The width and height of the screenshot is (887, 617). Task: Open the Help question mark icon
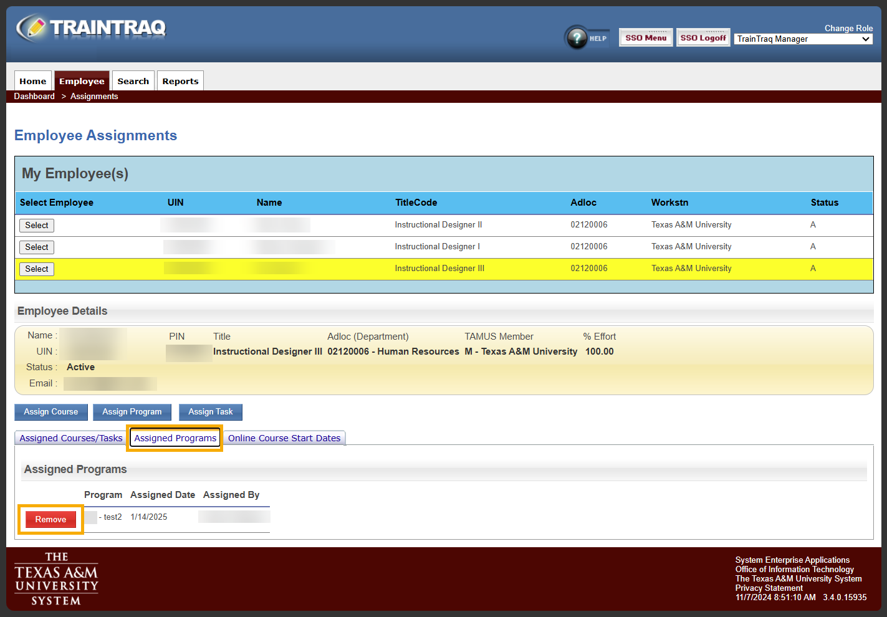point(577,38)
